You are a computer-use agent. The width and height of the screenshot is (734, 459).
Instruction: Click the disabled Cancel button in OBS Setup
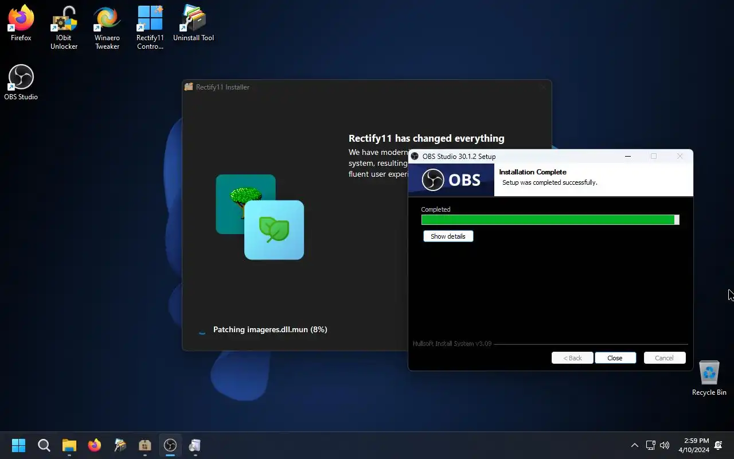click(665, 358)
